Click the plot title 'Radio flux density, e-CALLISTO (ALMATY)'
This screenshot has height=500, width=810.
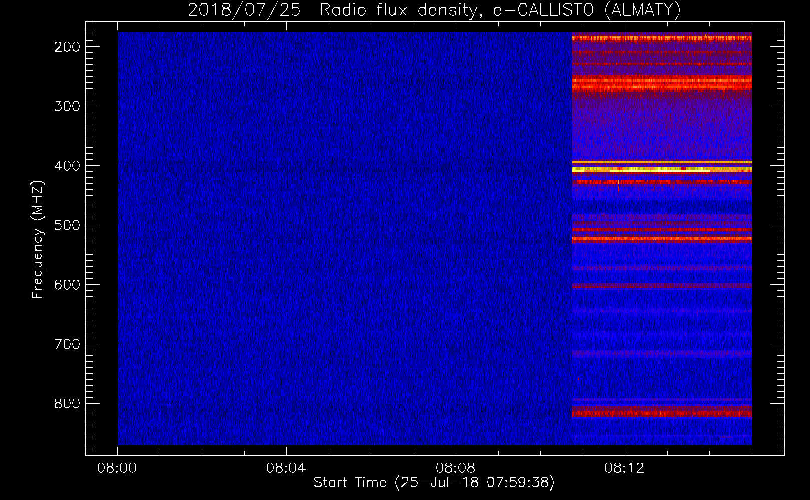pos(500,10)
